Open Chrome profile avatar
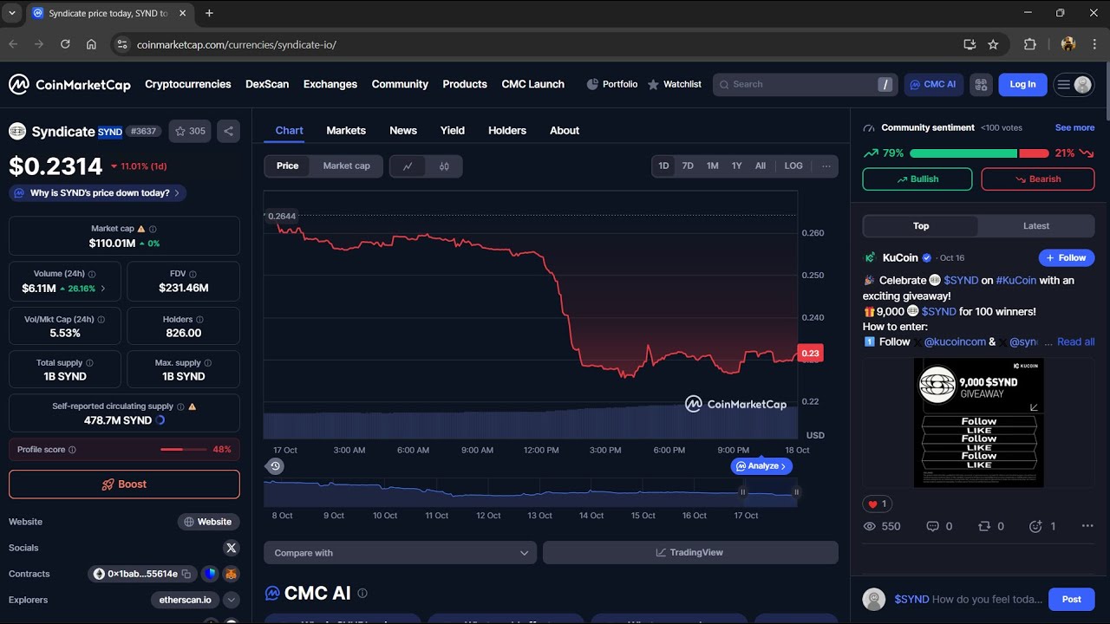 (1068, 44)
